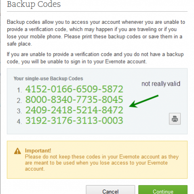Click the yellow warning message box
Screen dimensions: 194x194
coord(97,160)
